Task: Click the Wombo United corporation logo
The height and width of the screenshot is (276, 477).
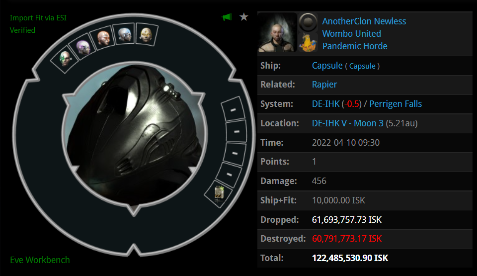Action: coord(308,22)
